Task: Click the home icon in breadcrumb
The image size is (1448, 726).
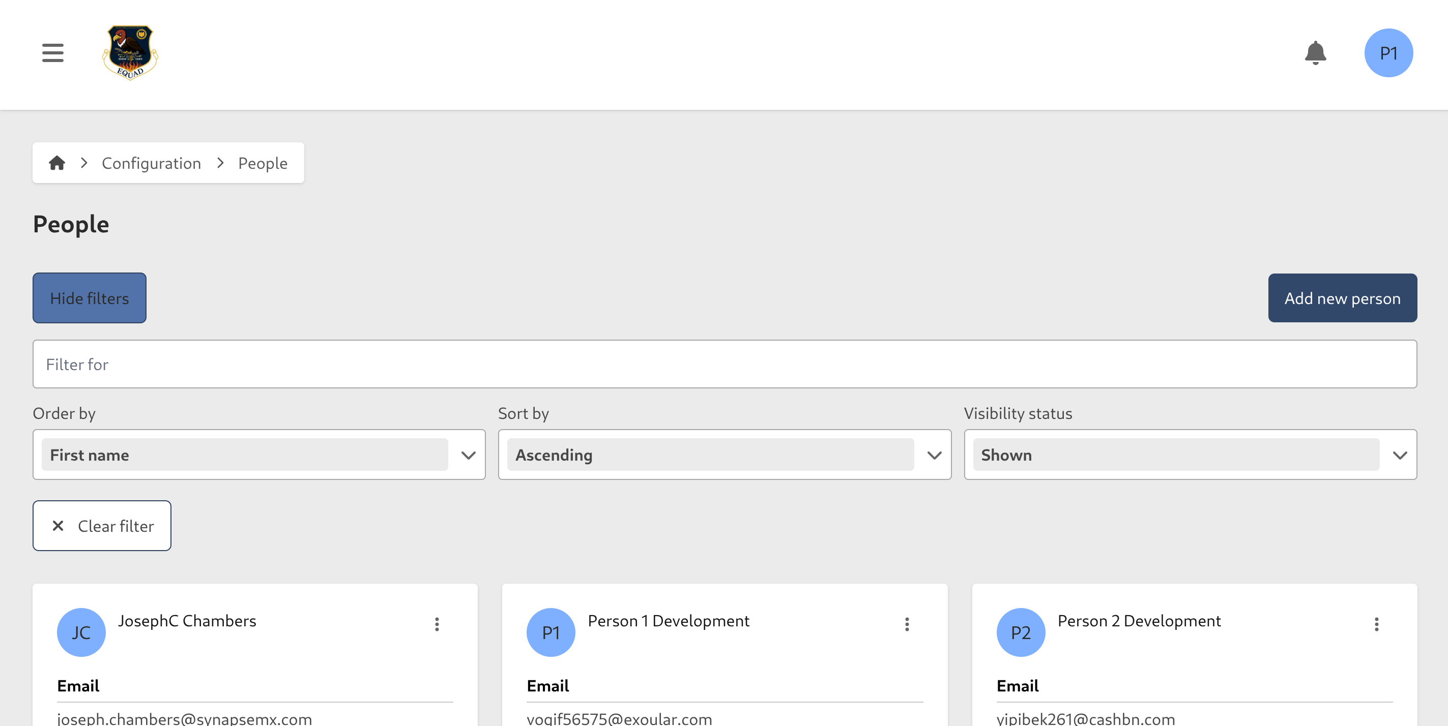Action: (57, 163)
